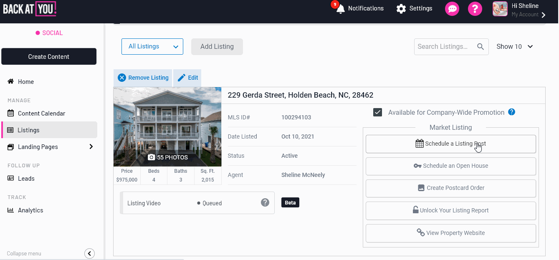The width and height of the screenshot is (559, 260).
Task: Click the Date Listed value Oct 10, 2021
Action: pyautogui.click(x=298, y=136)
